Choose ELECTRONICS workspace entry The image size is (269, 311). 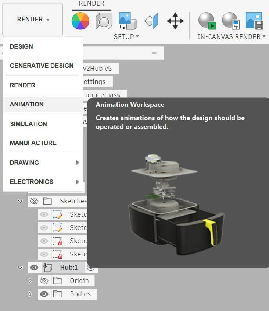click(x=43, y=182)
